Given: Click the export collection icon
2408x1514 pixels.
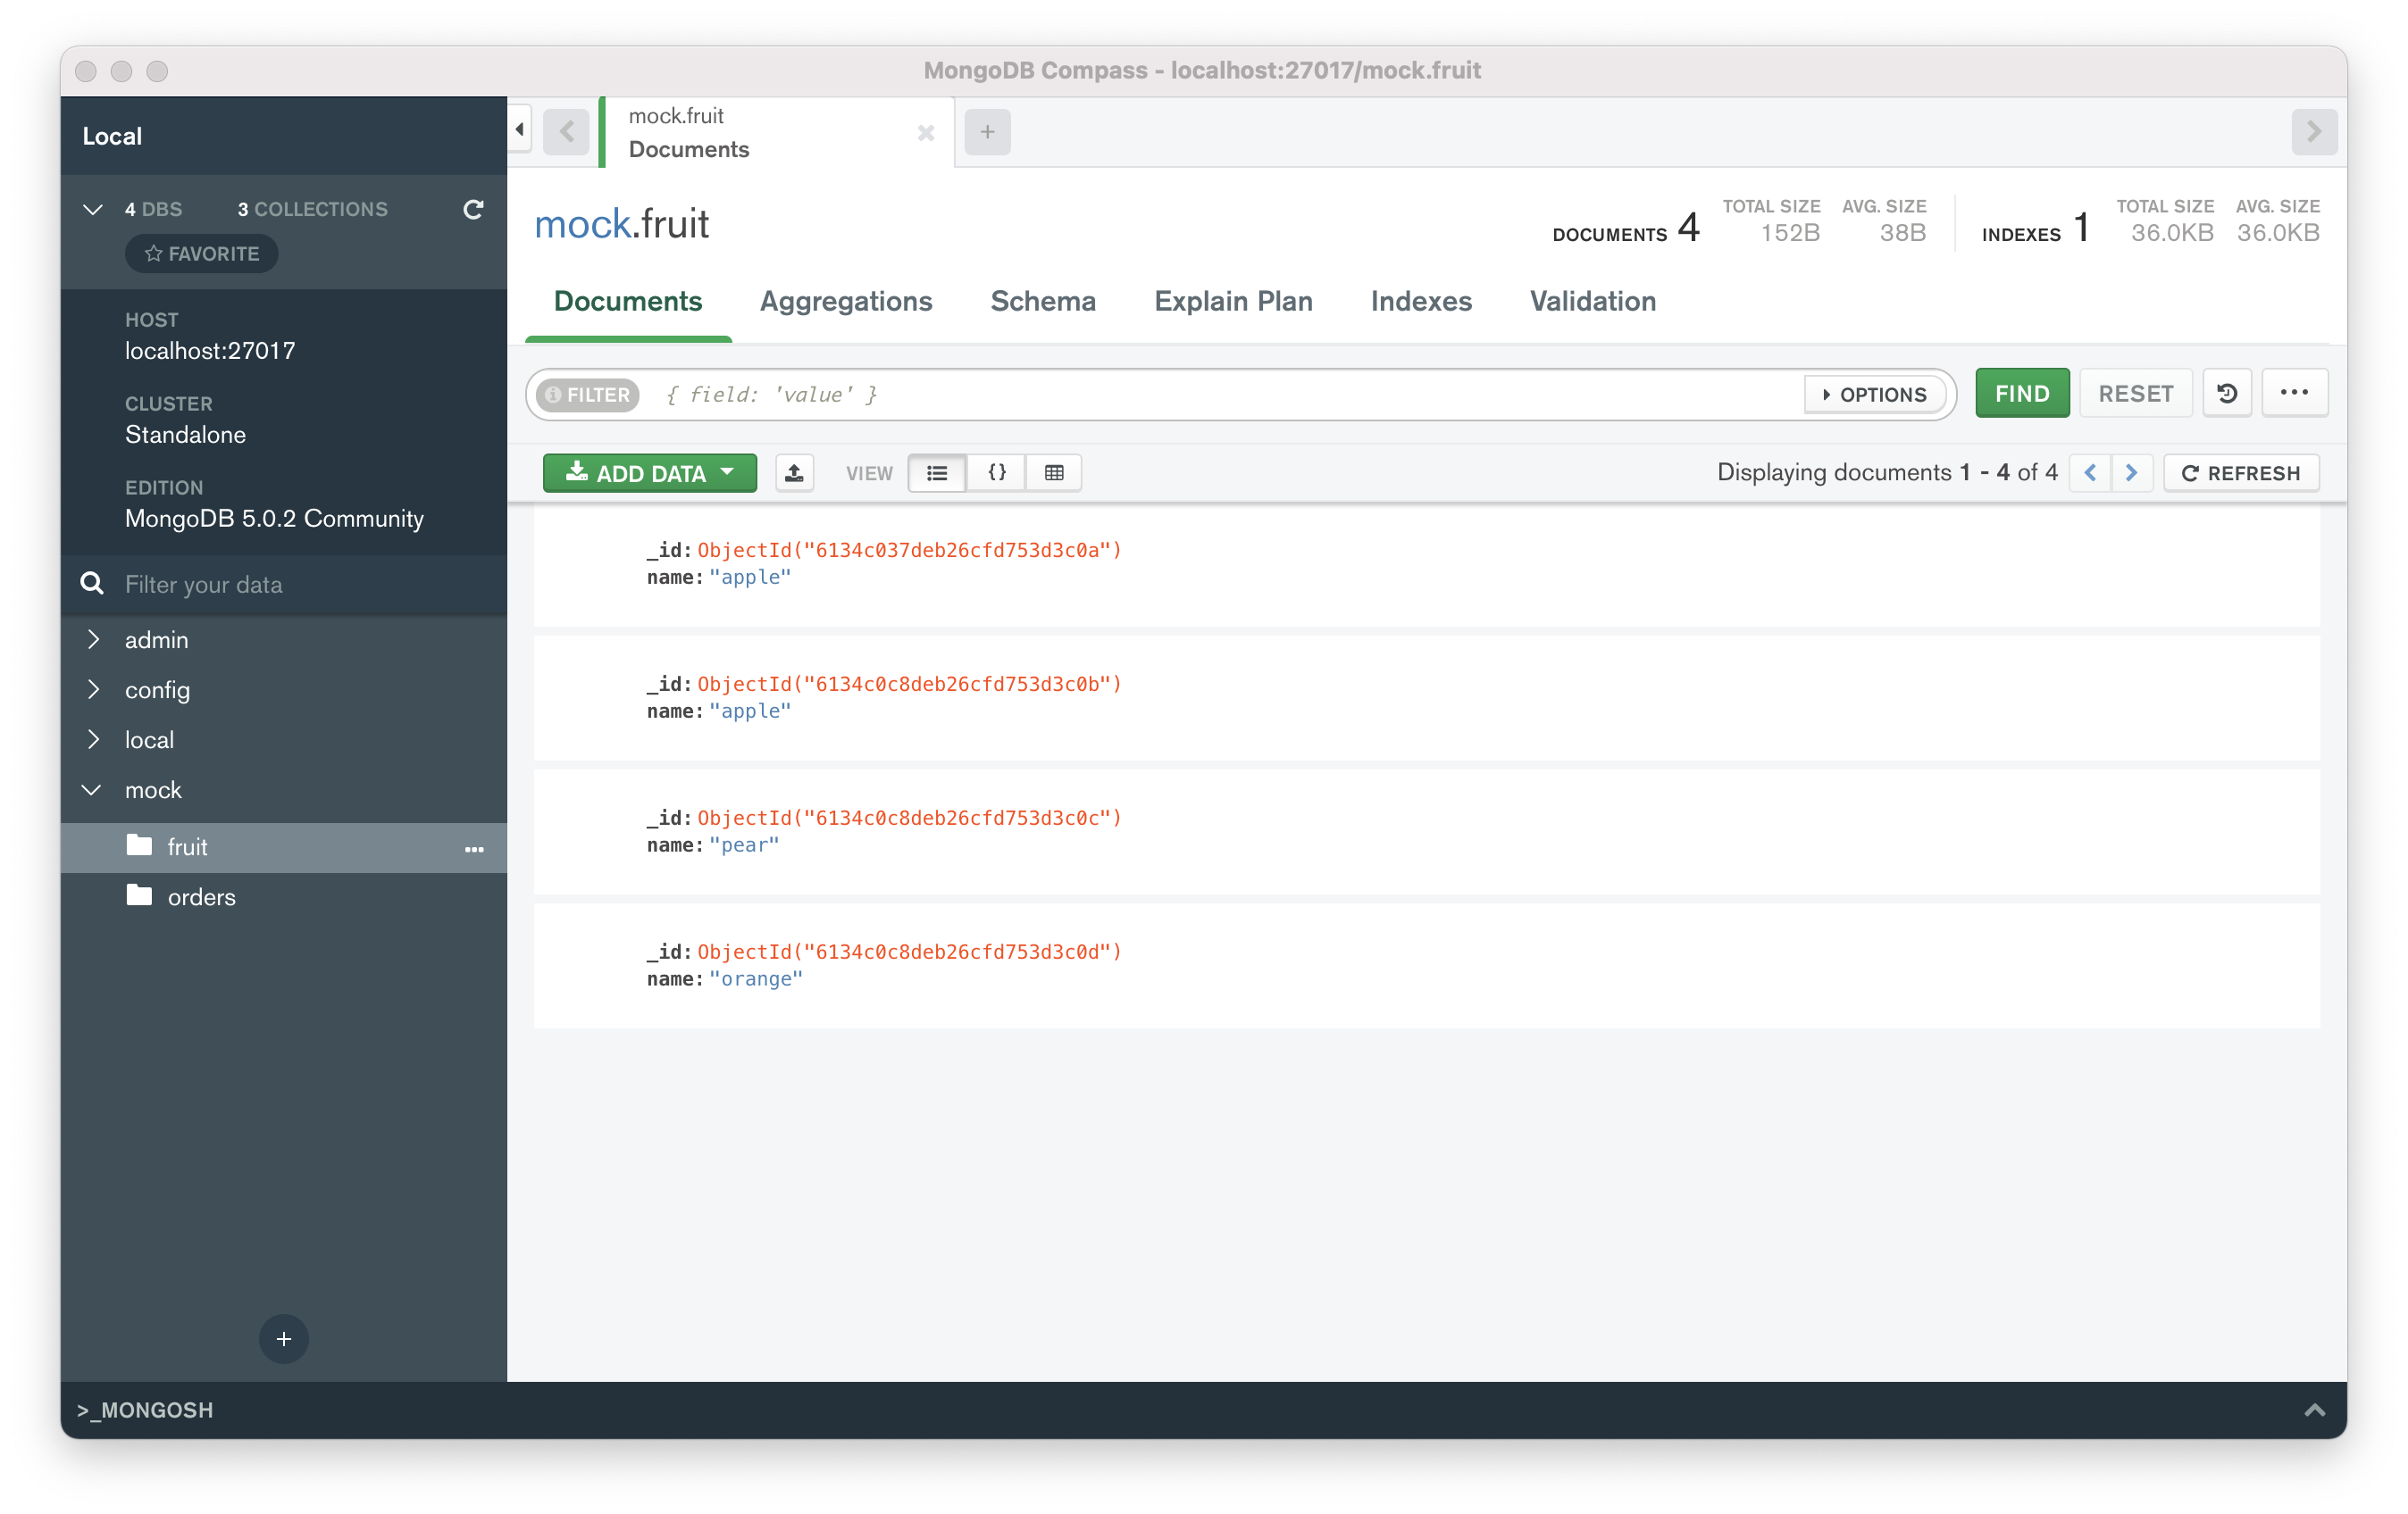Looking at the screenshot, I should (x=794, y=473).
